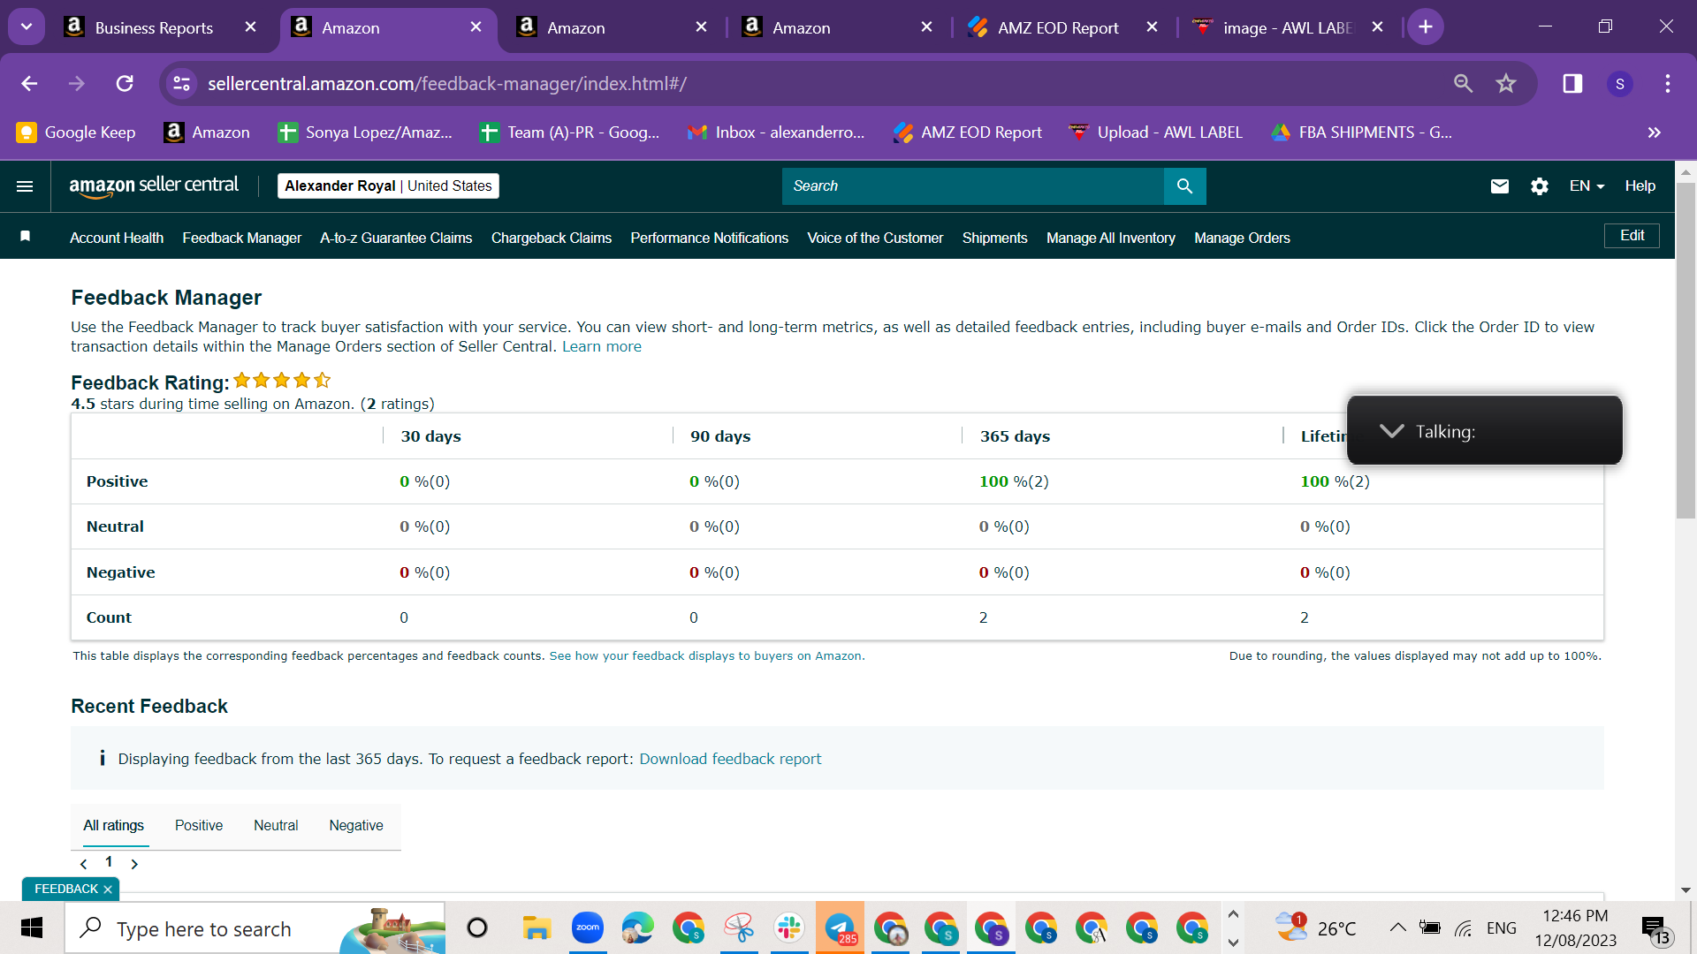The height and width of the screenshot is (954, 1697).
Task: Open the settings gear icon
Action: [x=1540, y=186]
